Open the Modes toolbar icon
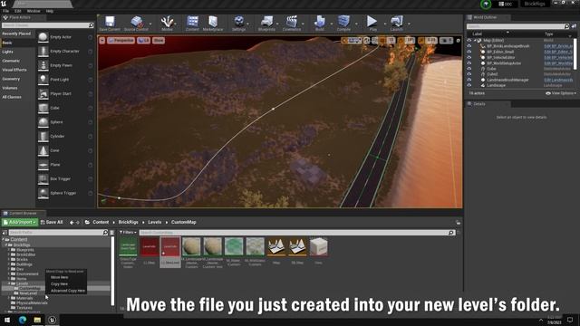This screenshot has width=580, height=326. point(167,24)
